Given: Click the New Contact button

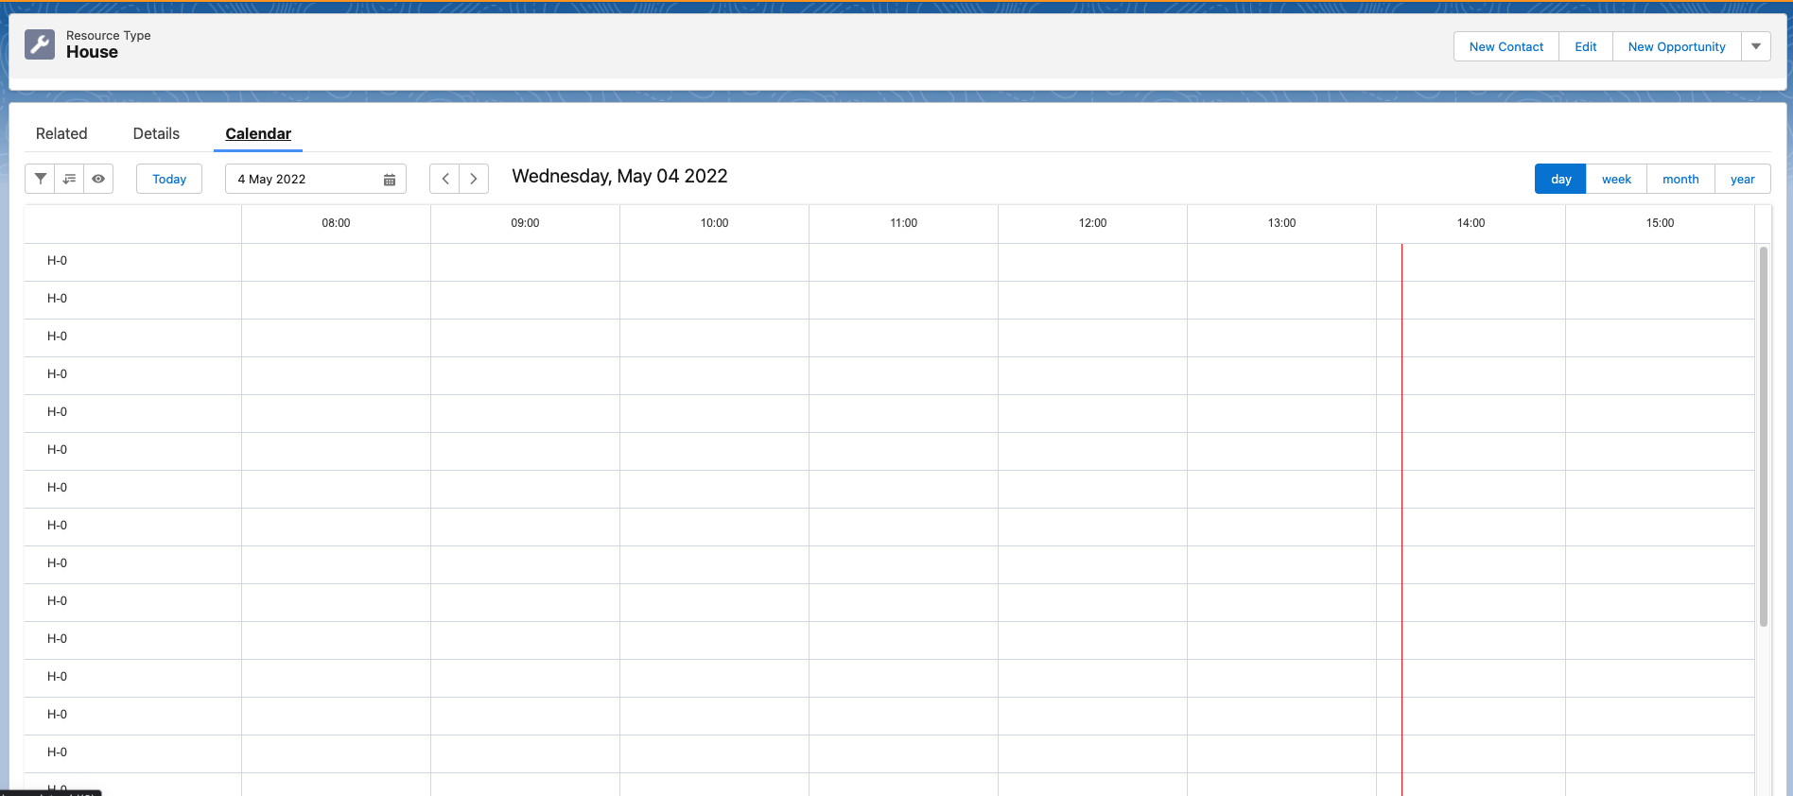Looking at the screenshot, I should (1506, 46).
